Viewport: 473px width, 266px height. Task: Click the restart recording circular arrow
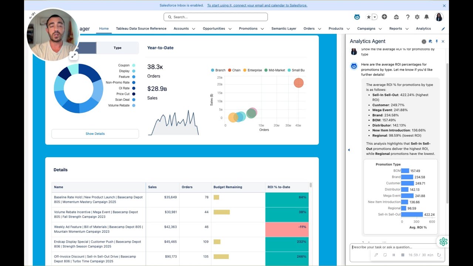point(439,255)
